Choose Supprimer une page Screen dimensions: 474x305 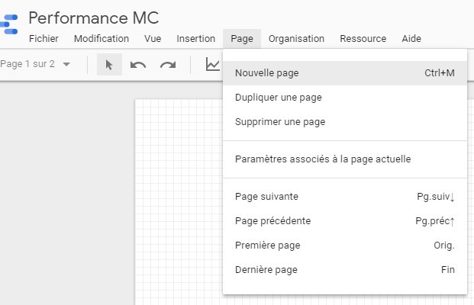(x=280, y=122)
